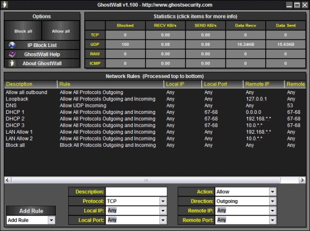310x231 pixels.
Task: Expand the Remote Port dropdown
Action: click(273, 220)
